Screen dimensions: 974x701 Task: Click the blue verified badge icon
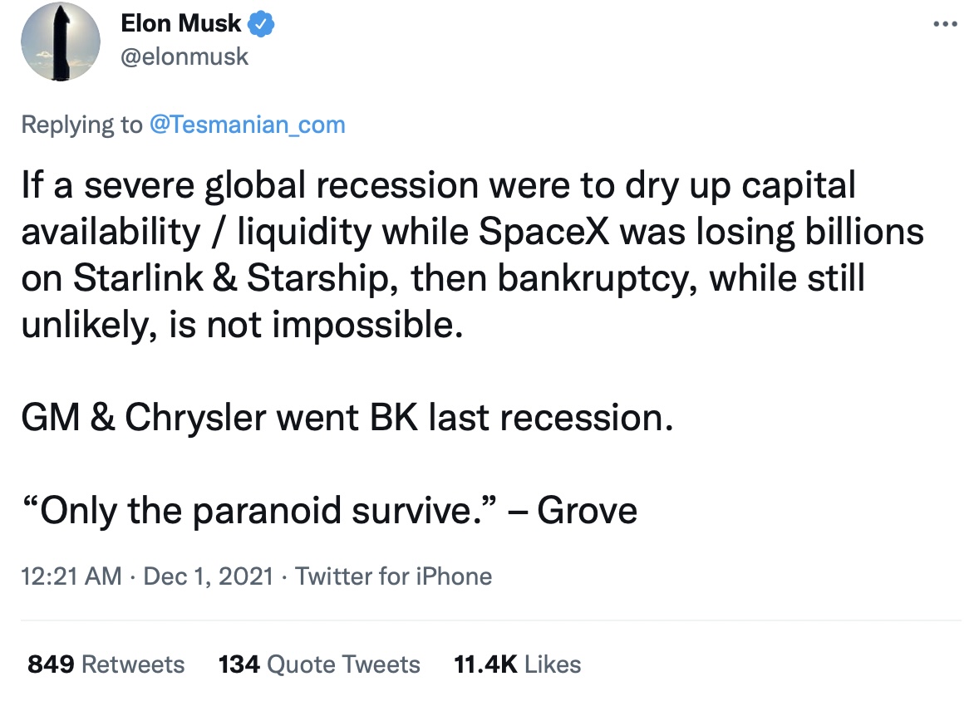tap(262, 24)
